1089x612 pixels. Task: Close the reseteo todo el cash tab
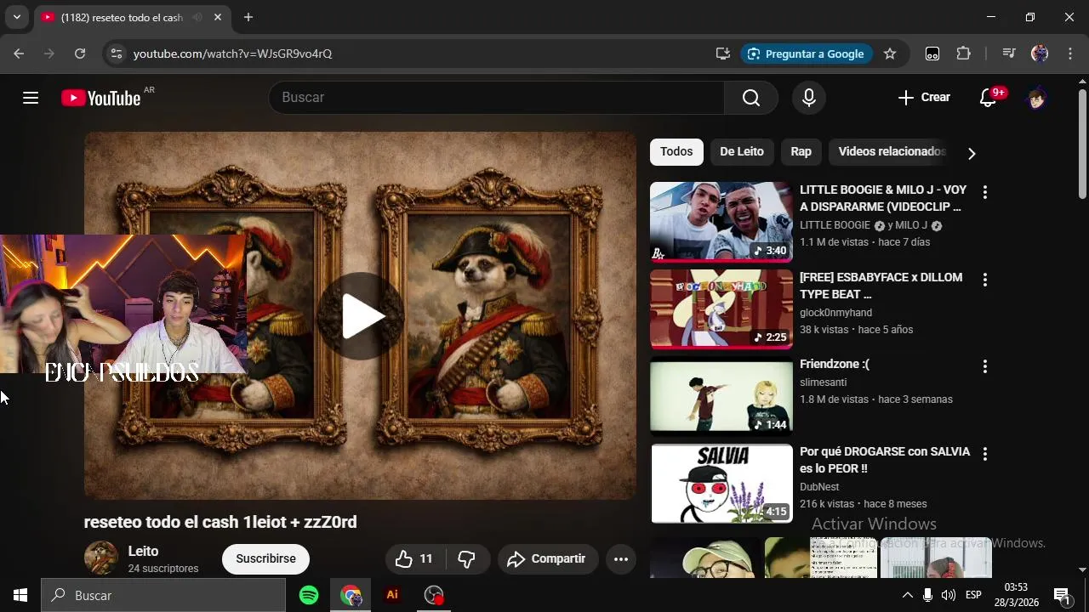[218, 17]
